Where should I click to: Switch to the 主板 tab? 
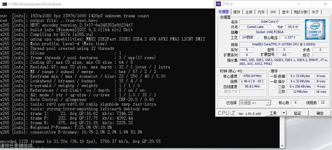click(249, 12)
